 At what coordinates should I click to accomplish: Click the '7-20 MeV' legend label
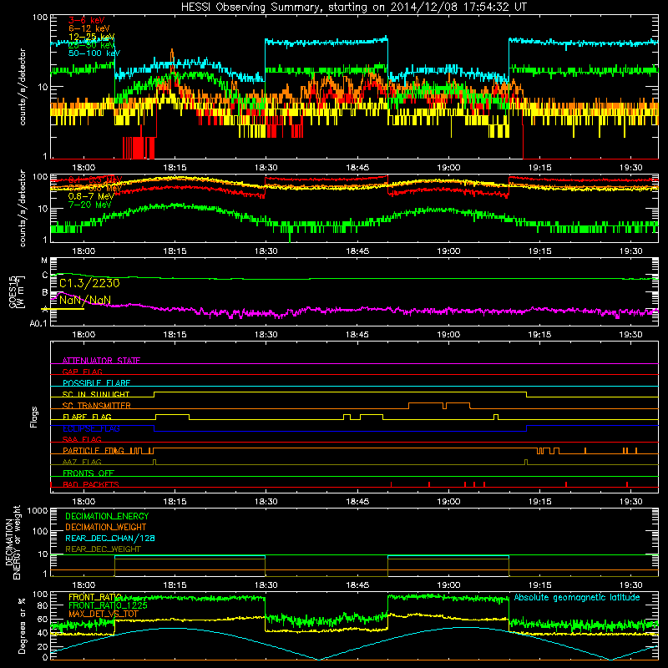[89, 205]
